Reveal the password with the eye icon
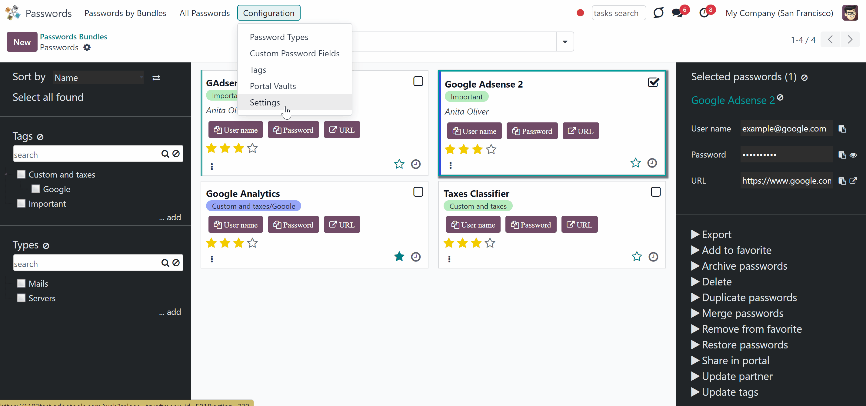The width and height of the screenshot is (866, 406). tap(853, 155)
